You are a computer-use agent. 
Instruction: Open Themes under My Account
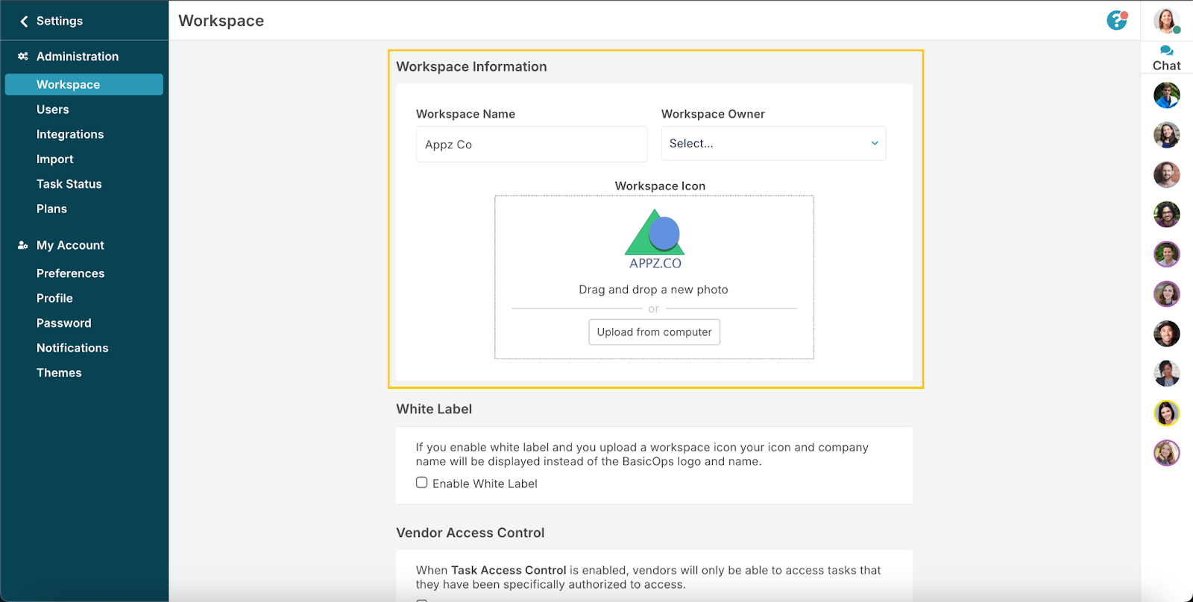coord(59,373)
